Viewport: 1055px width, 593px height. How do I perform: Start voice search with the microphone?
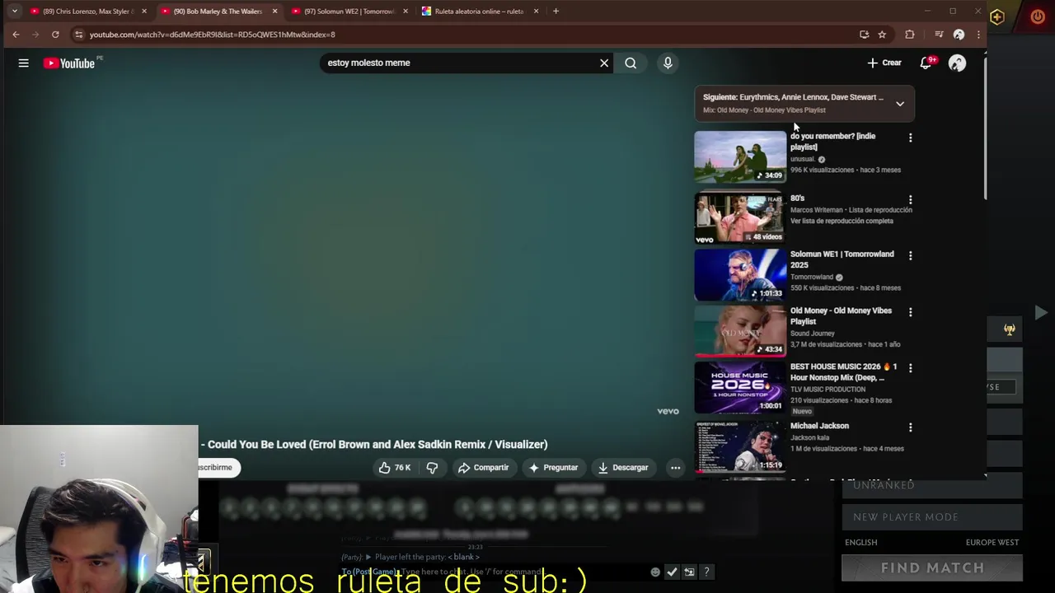click(x=668, y=63)
